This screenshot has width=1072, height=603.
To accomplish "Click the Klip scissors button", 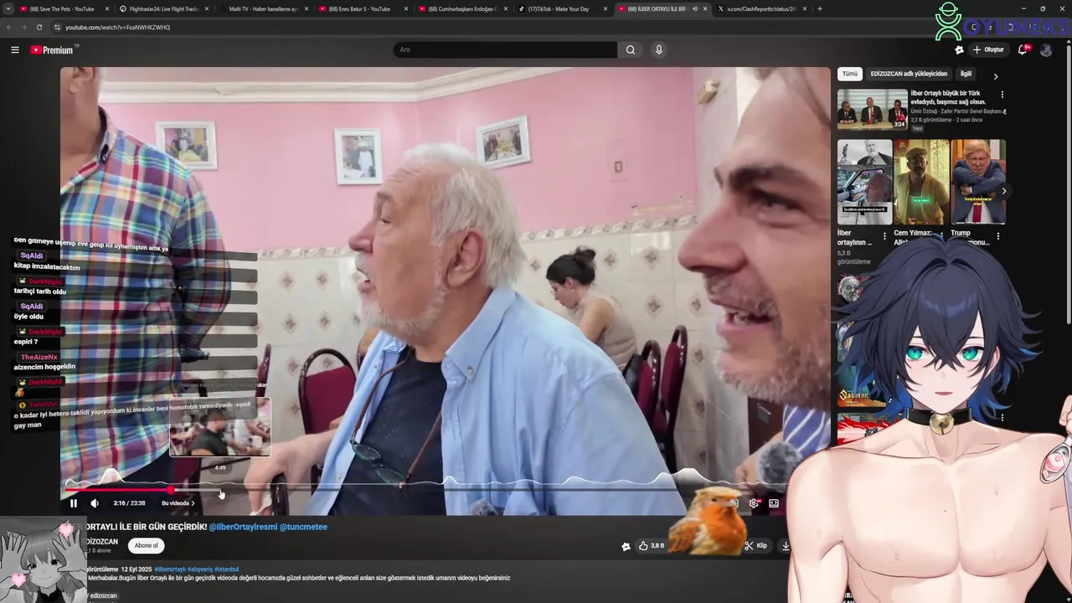I will [x=756, y=545].
